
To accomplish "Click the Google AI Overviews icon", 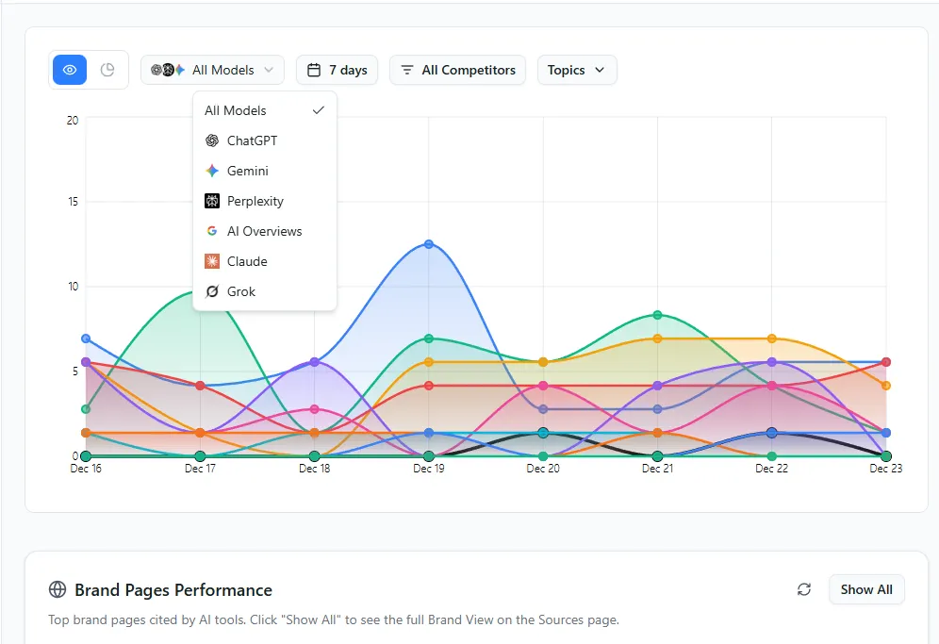I will click(x=212, y=231).
